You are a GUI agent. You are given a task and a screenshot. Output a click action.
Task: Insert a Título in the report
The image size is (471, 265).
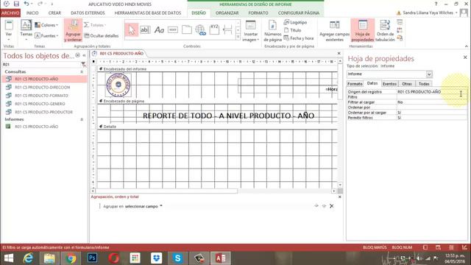click(293, 30)
